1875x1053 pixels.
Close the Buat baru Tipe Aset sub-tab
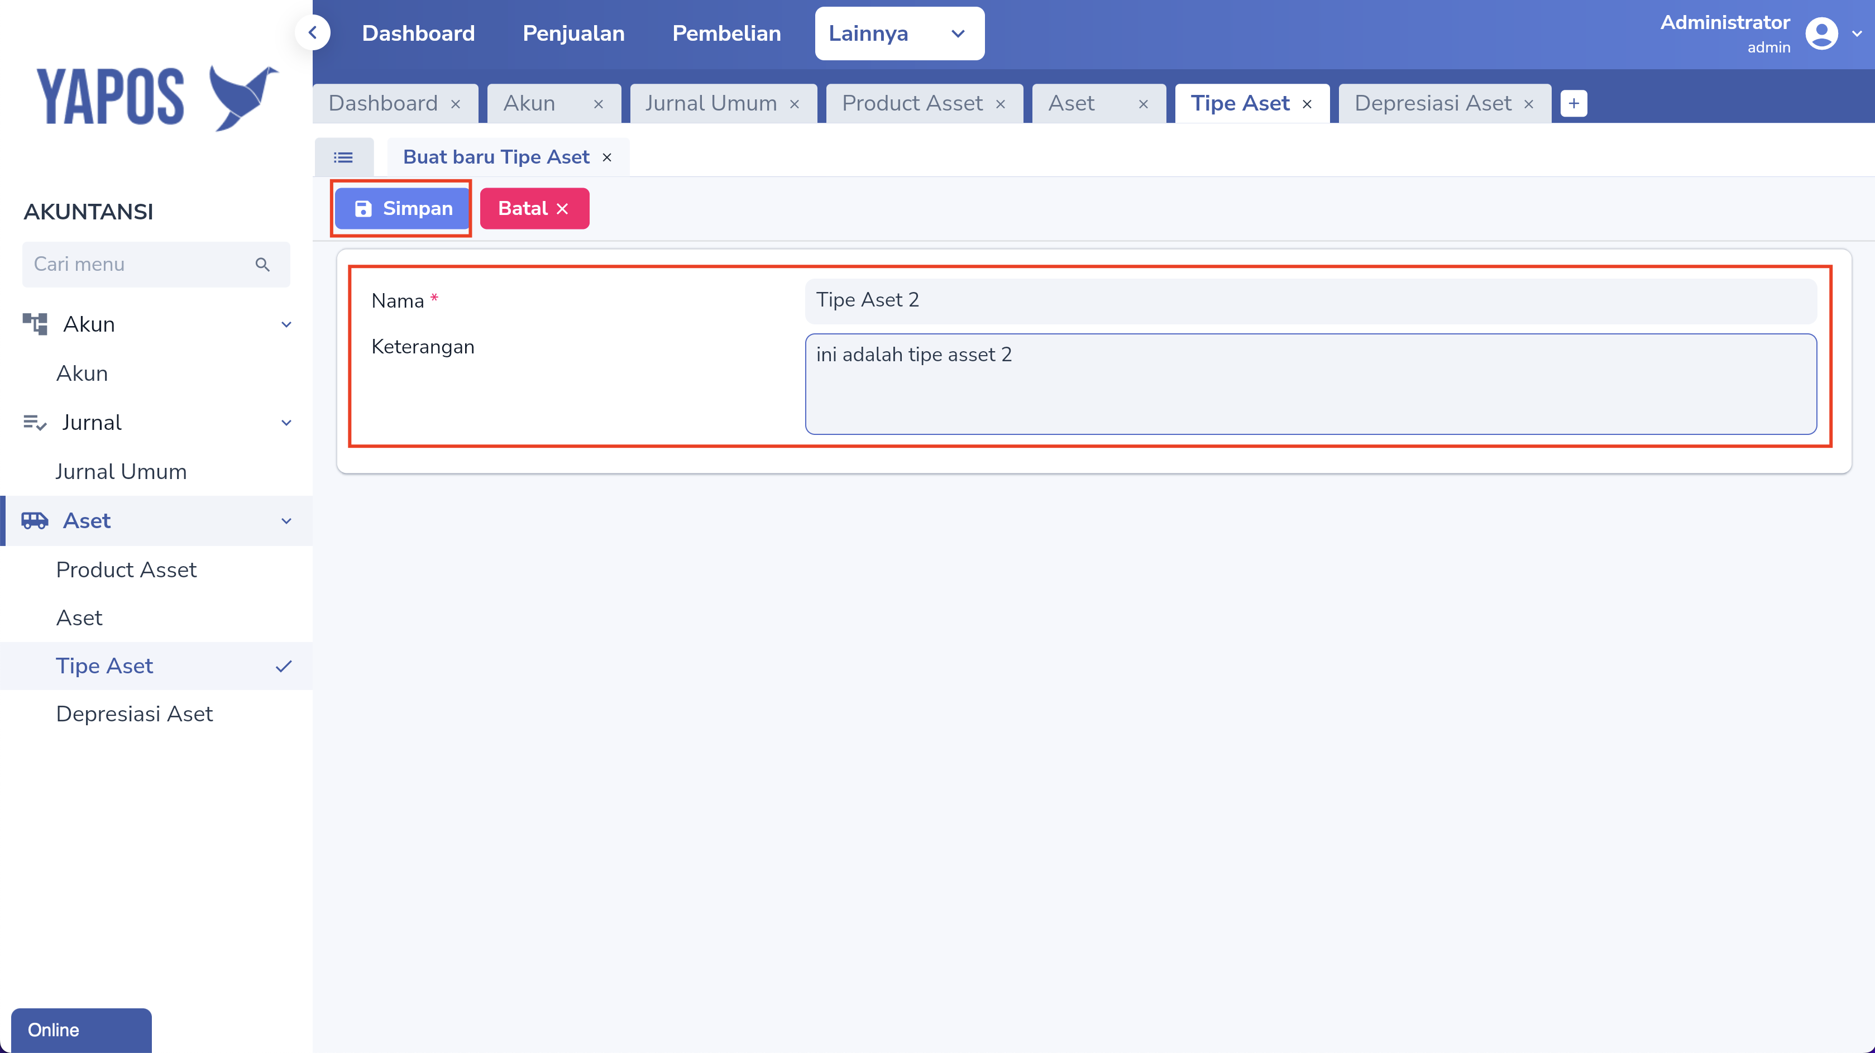tap(607, 157)
